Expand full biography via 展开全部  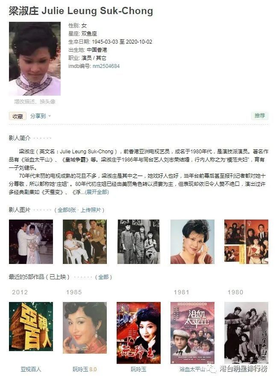[97, 192]
